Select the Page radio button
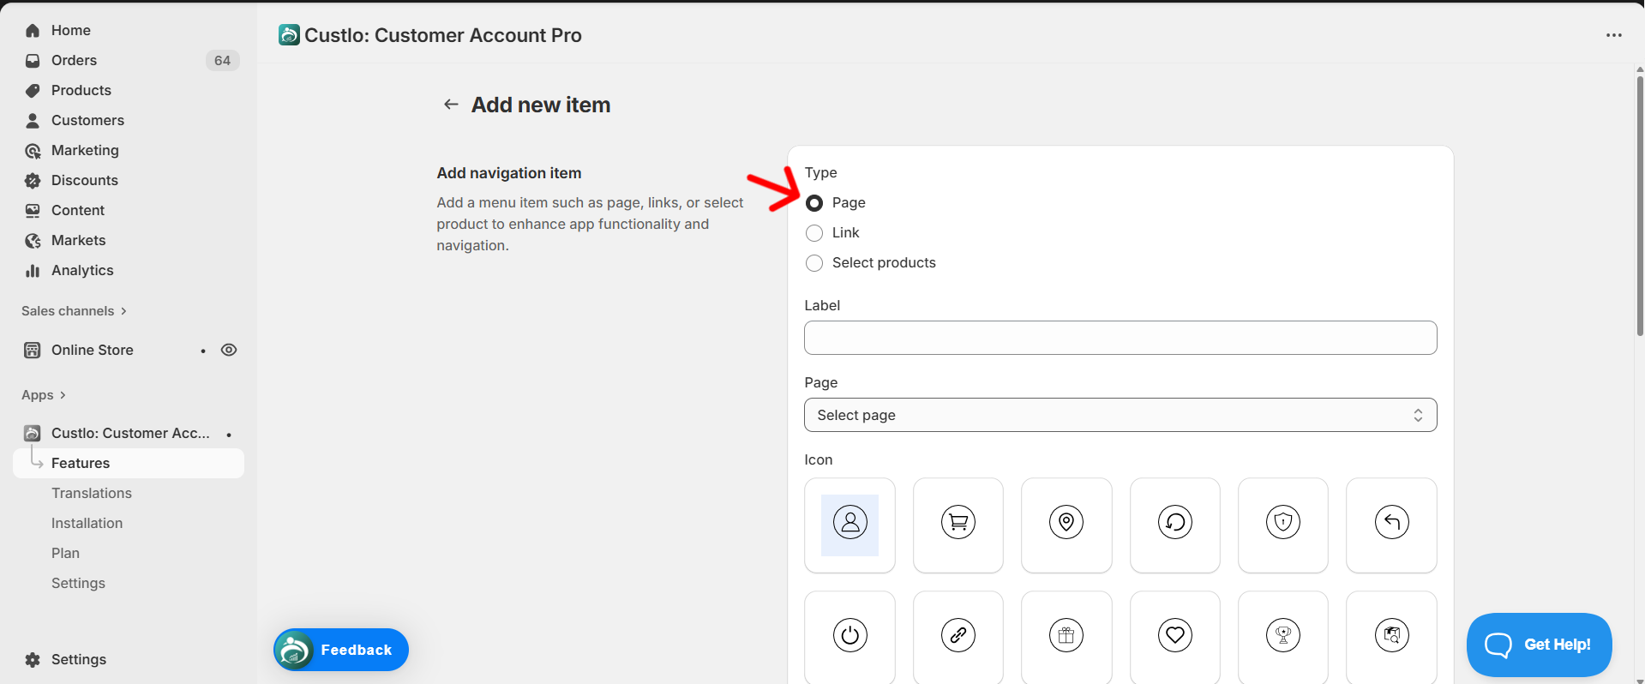 (814, 203)
